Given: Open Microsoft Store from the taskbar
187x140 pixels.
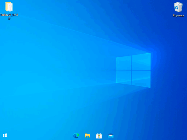Looking at the screenshot, I should (x=99, y=136).
